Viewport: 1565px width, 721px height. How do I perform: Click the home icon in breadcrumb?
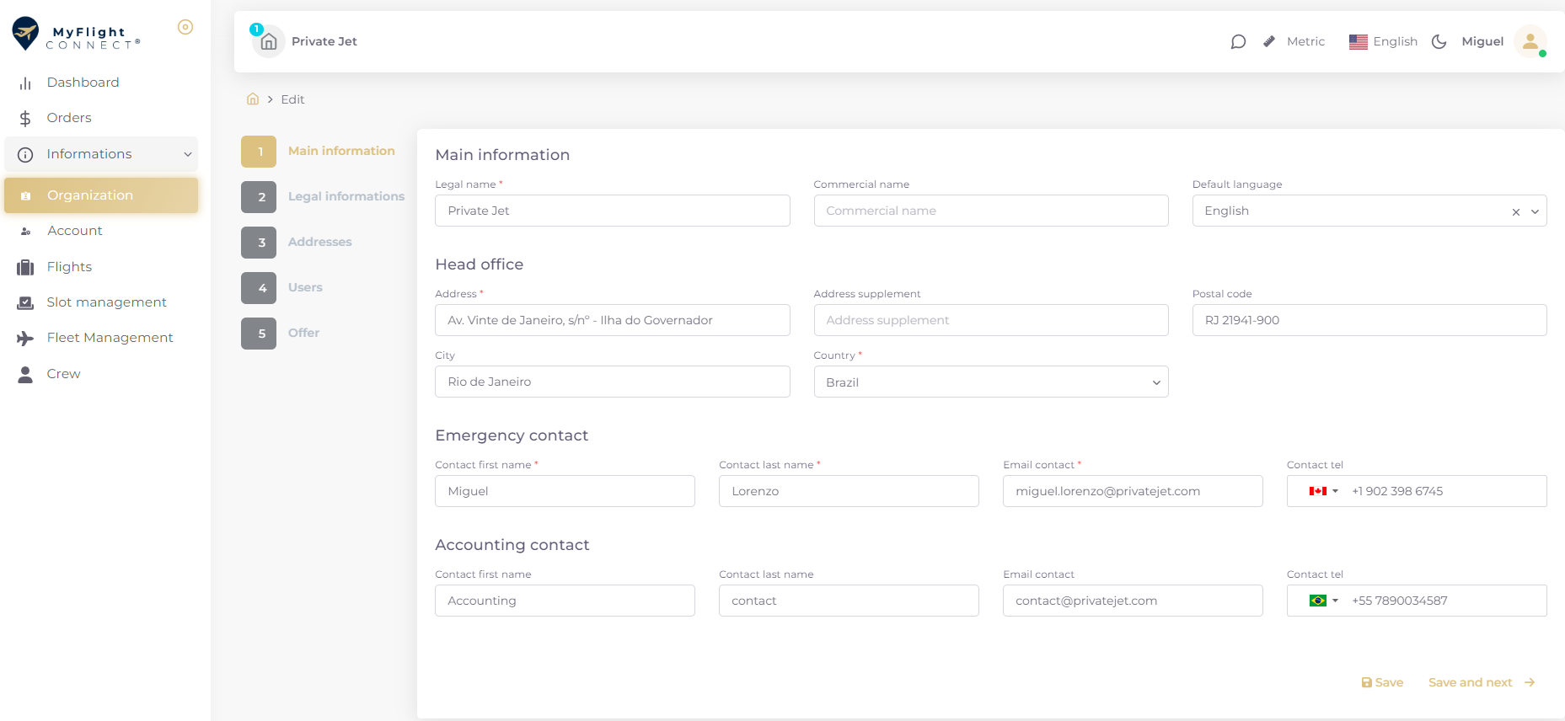point(253,99)
